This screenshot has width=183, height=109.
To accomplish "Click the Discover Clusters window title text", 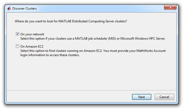I will pos(25,9).
